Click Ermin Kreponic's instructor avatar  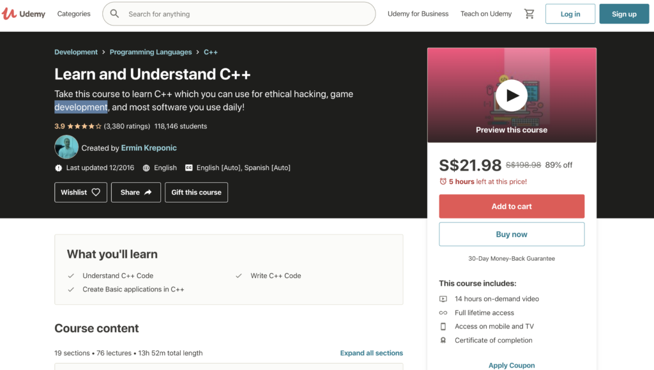66,147
